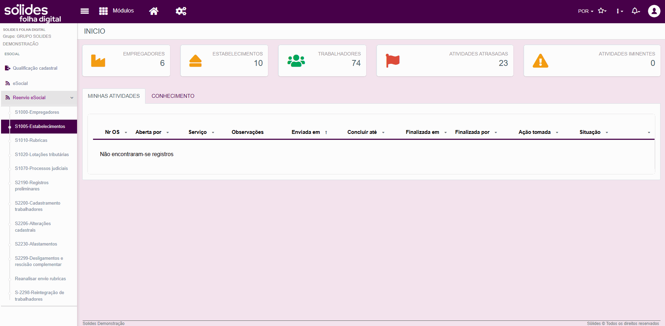The width and height of the screenshot is (665, 326).
Task: Open Finalizada por column dropdown arrow
Action: [x=496, y=132]
